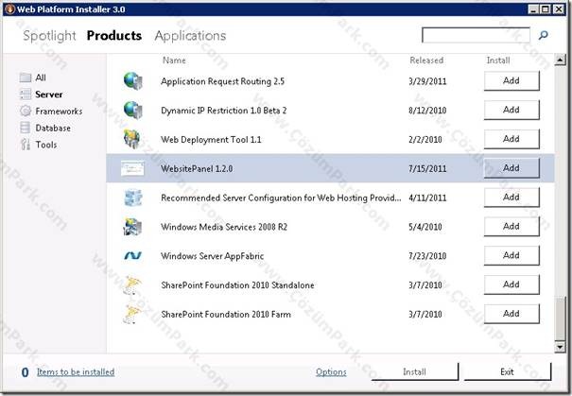Add SharePoint Foundation 2010 Standalone
The height and width of the screenshot is (396, 572).
tap(511, 284)
